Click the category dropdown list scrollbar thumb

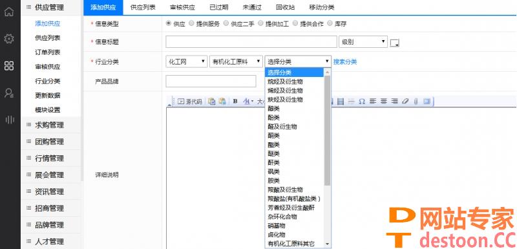(327, 130)
